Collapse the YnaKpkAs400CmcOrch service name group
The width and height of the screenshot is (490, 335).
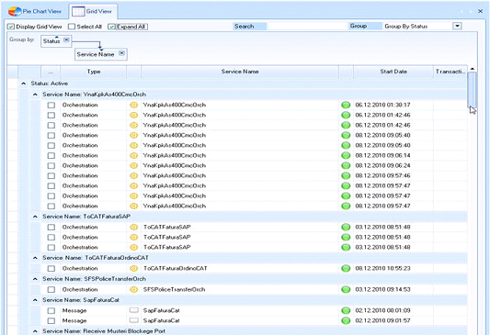coord(35,95)
